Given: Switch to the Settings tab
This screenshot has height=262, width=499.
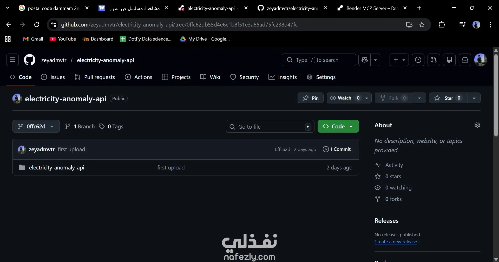Looking at the screenshot, I should click(x=321, y=77).
